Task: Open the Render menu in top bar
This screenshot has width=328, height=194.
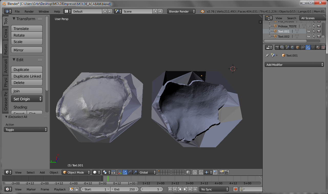Action: (29, 12)
